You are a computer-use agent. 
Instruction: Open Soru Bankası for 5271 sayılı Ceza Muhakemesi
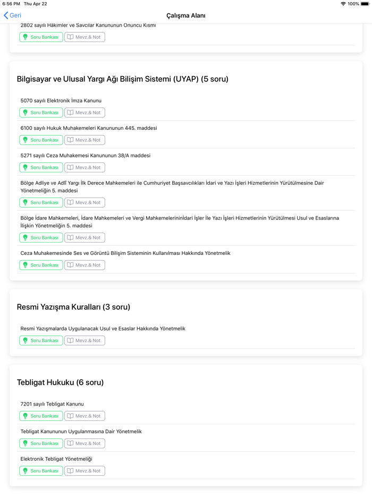(41, 167)
